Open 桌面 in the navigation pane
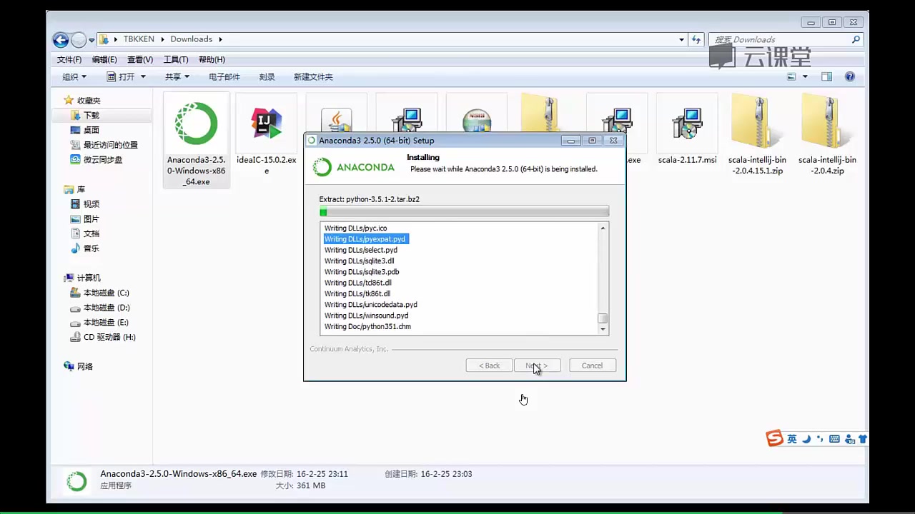 pos(91,130)
